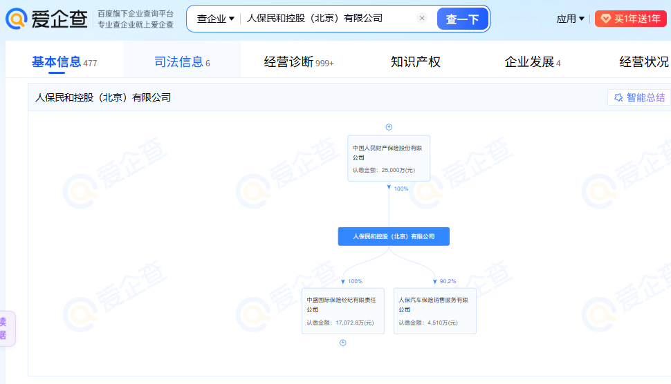Click the 买1年送1年 promotion button
The height and width of the screenshot is (384, 671).
coord(631,19)
